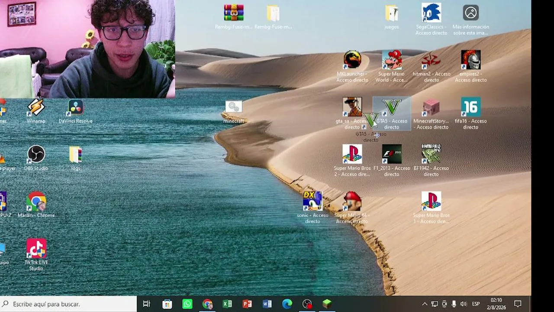Switch to OBS Studio in the taskbar
This screenshot has height=312, width=554.
[x=307, y=304]
